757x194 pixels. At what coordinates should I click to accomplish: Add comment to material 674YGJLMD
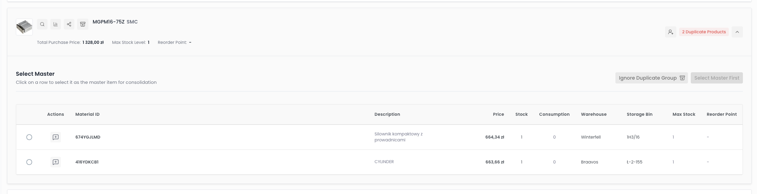[x=56, y=137]
